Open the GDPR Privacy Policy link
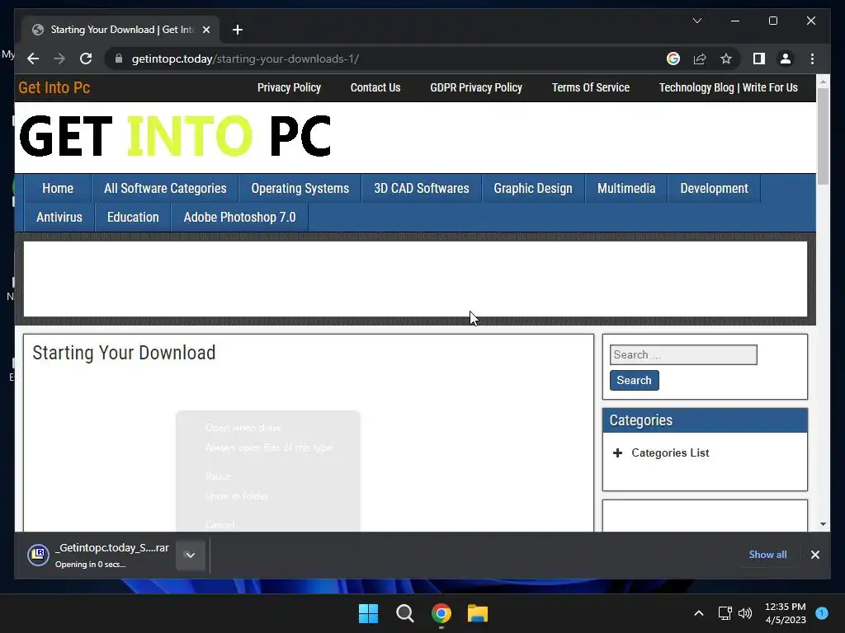This screenshot has height=633, width=845. point(476,87)
